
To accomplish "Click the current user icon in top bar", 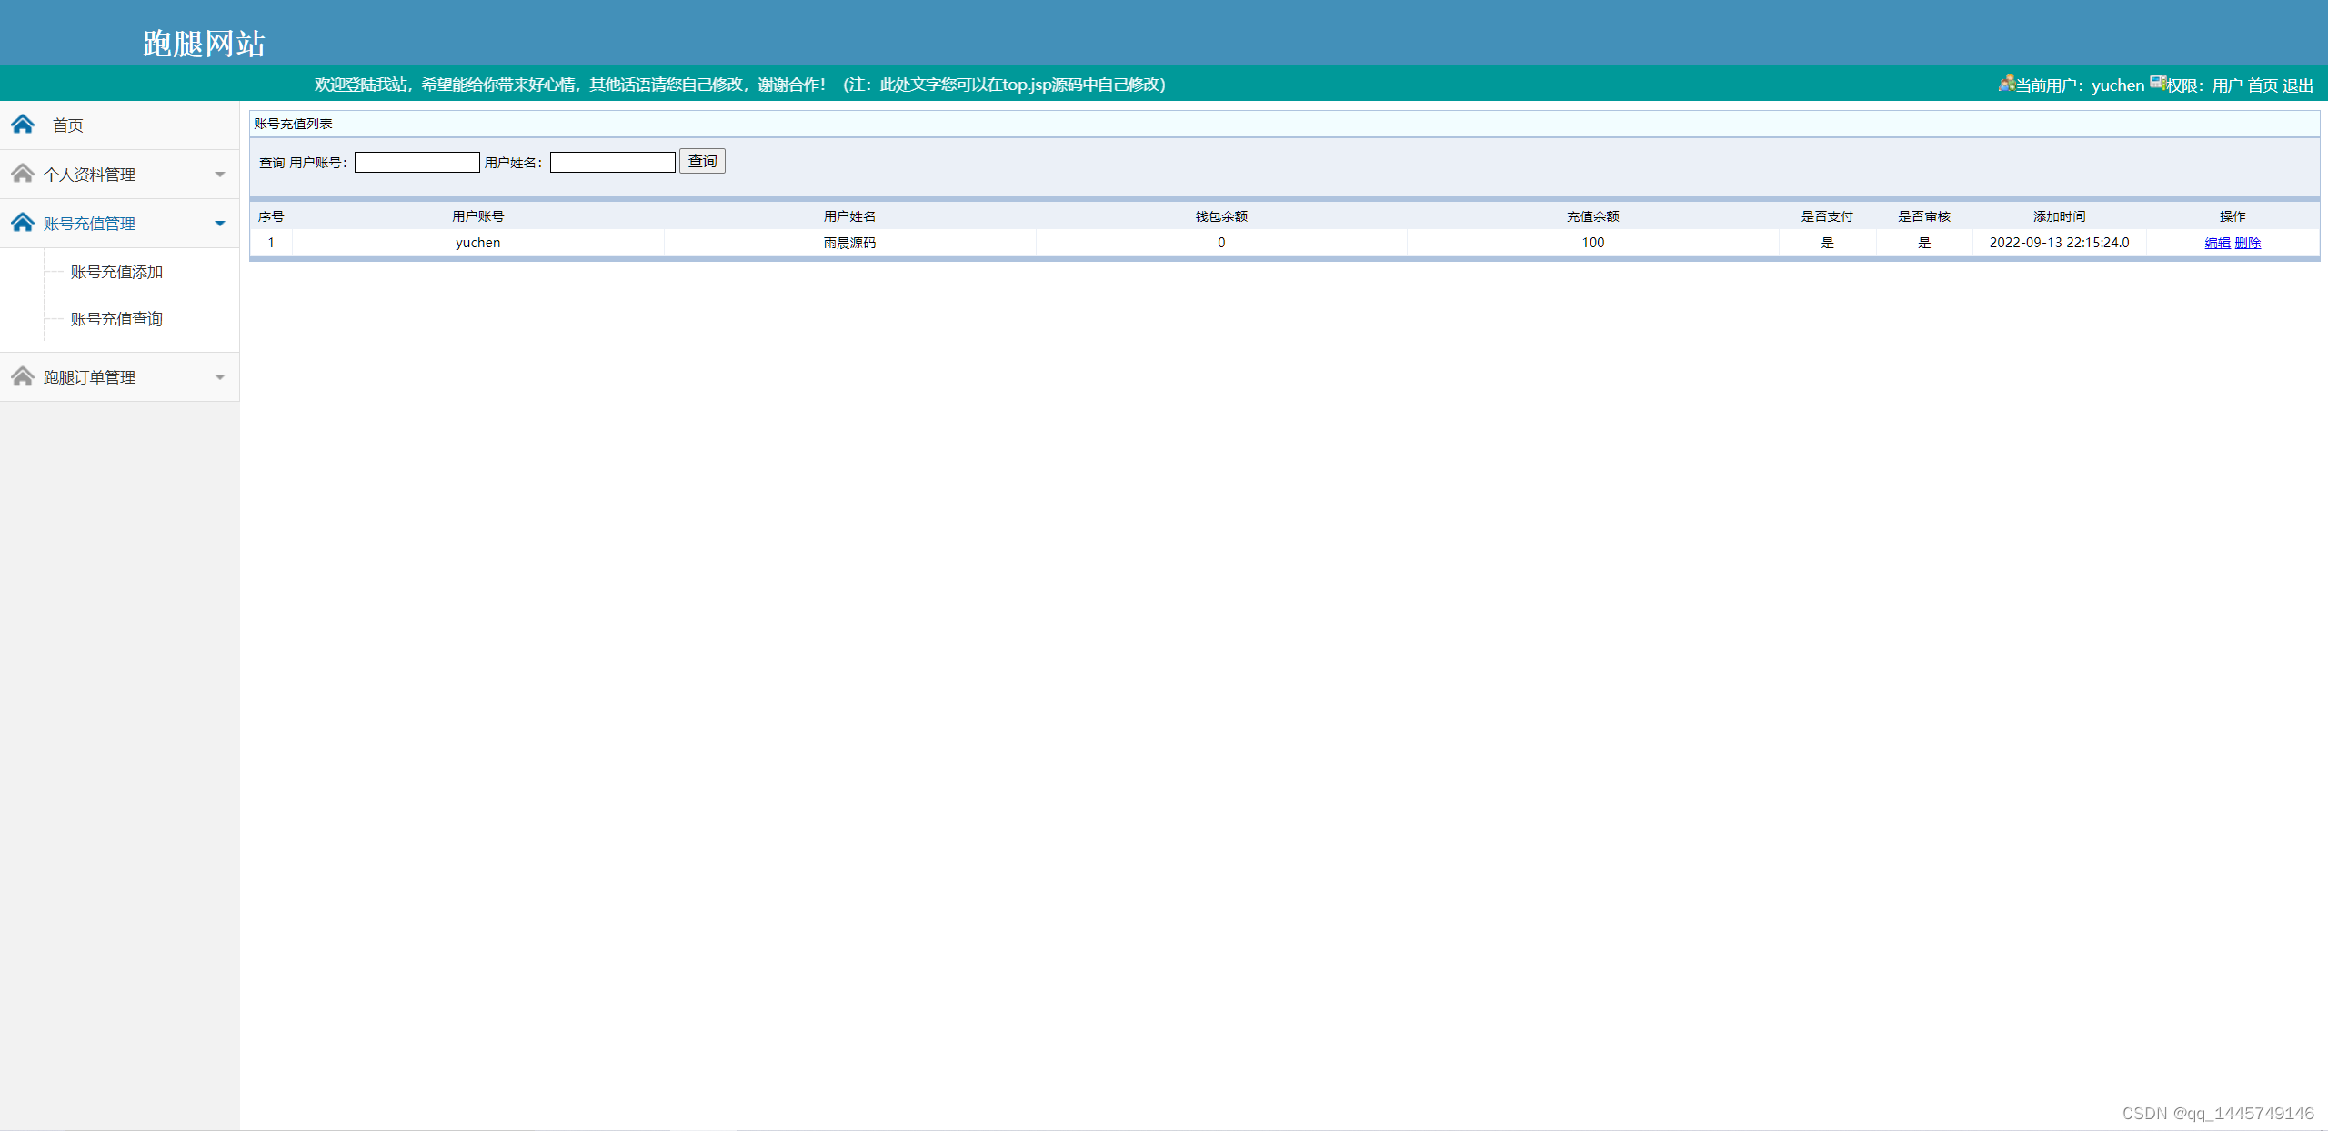I will 2006,84.
